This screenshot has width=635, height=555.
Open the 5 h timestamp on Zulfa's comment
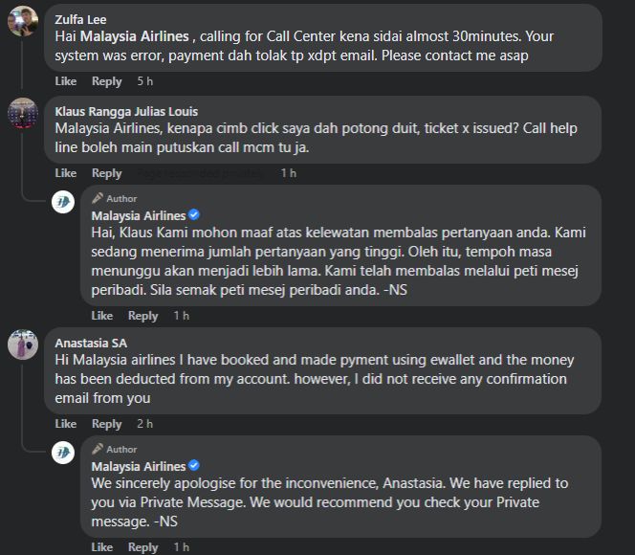pyautogui.click(x=145, y=81)
